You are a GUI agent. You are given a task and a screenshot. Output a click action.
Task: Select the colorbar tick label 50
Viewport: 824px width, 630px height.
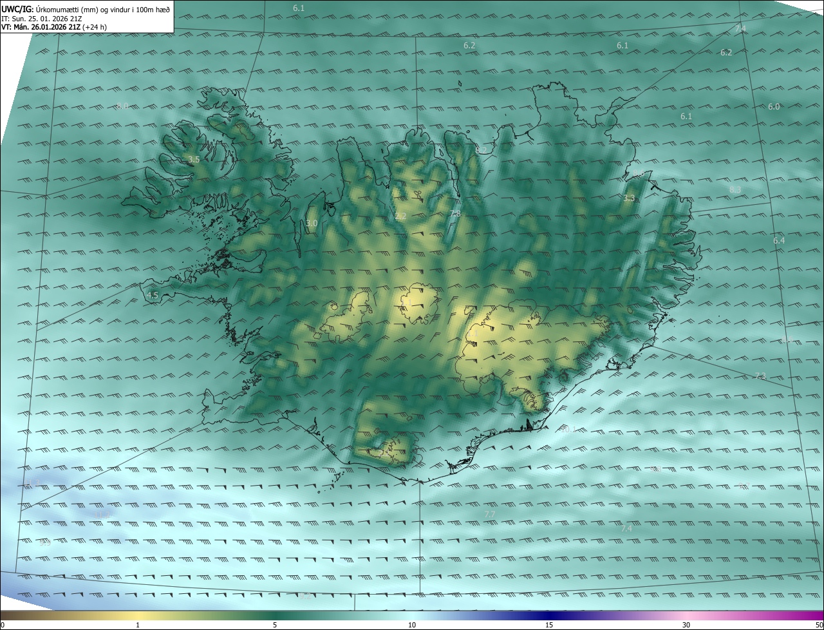pos(819,625)
